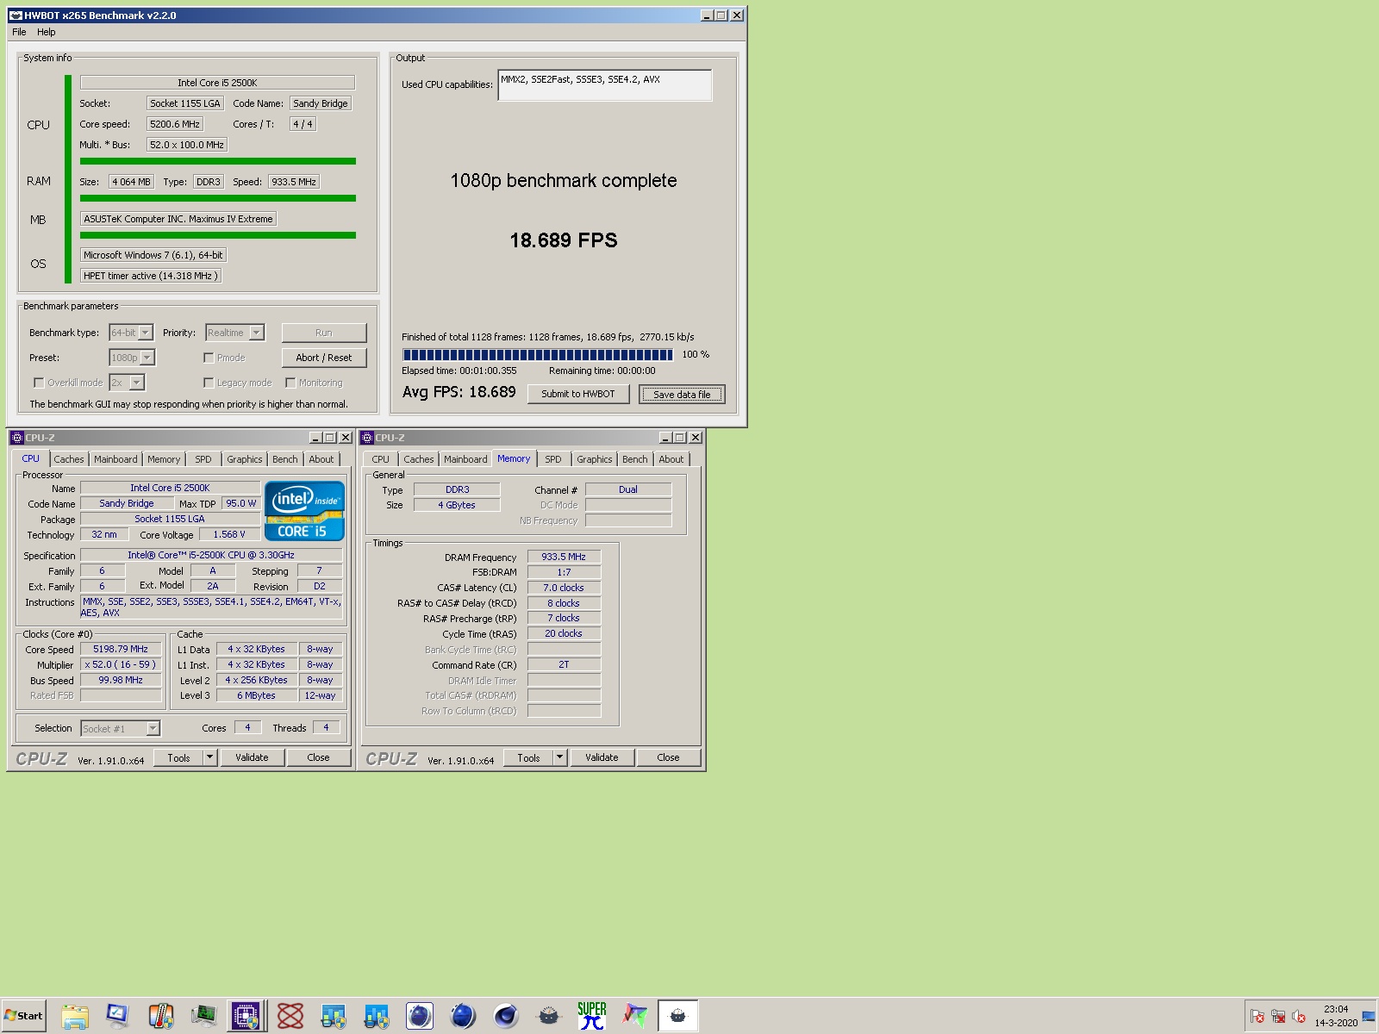Click the Core Speed 5198.79 MHz value
Image resolution: width=1379 pixels, height=1034 pixels.
(x=121, y=649)
